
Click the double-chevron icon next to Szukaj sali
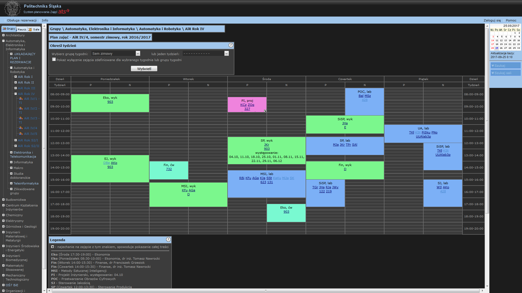click(493, 73)
